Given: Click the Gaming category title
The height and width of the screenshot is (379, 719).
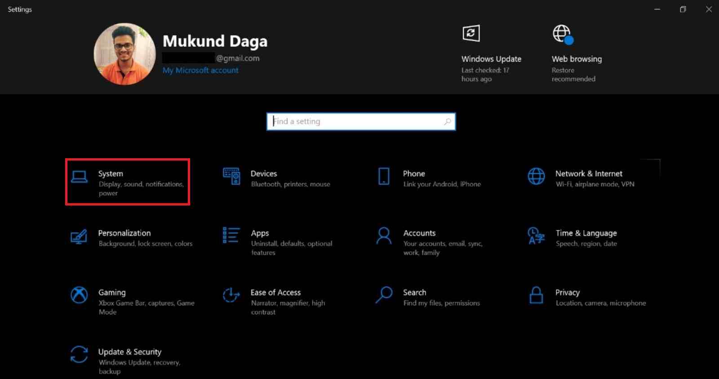Looking at the screenshot, I should click(112, 292).
